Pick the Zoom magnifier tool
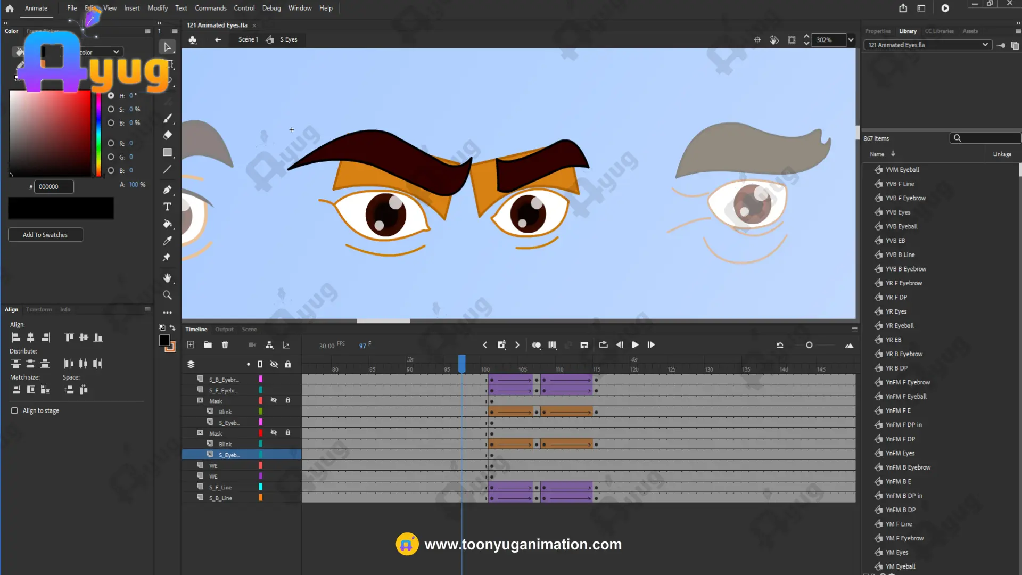Viewport: 1022px width, 575px height. click(167, 295)
